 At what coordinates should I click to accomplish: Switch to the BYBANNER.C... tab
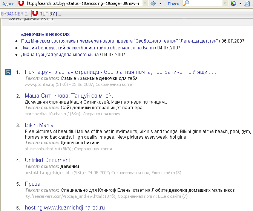(16, 14)
